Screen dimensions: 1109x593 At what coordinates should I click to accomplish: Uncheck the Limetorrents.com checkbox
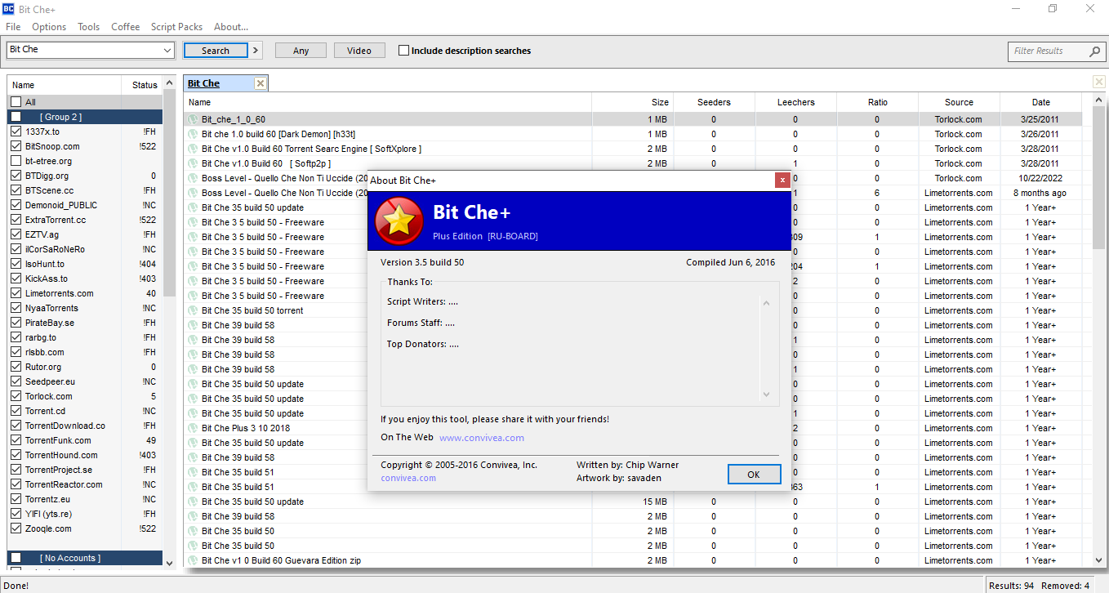[x=16, y=293]
